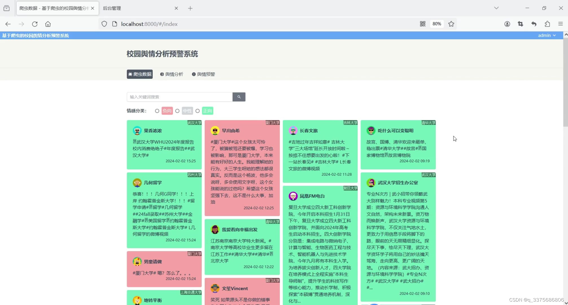
Task: Open the browser hamburger menu
Action: coord(560,24)
